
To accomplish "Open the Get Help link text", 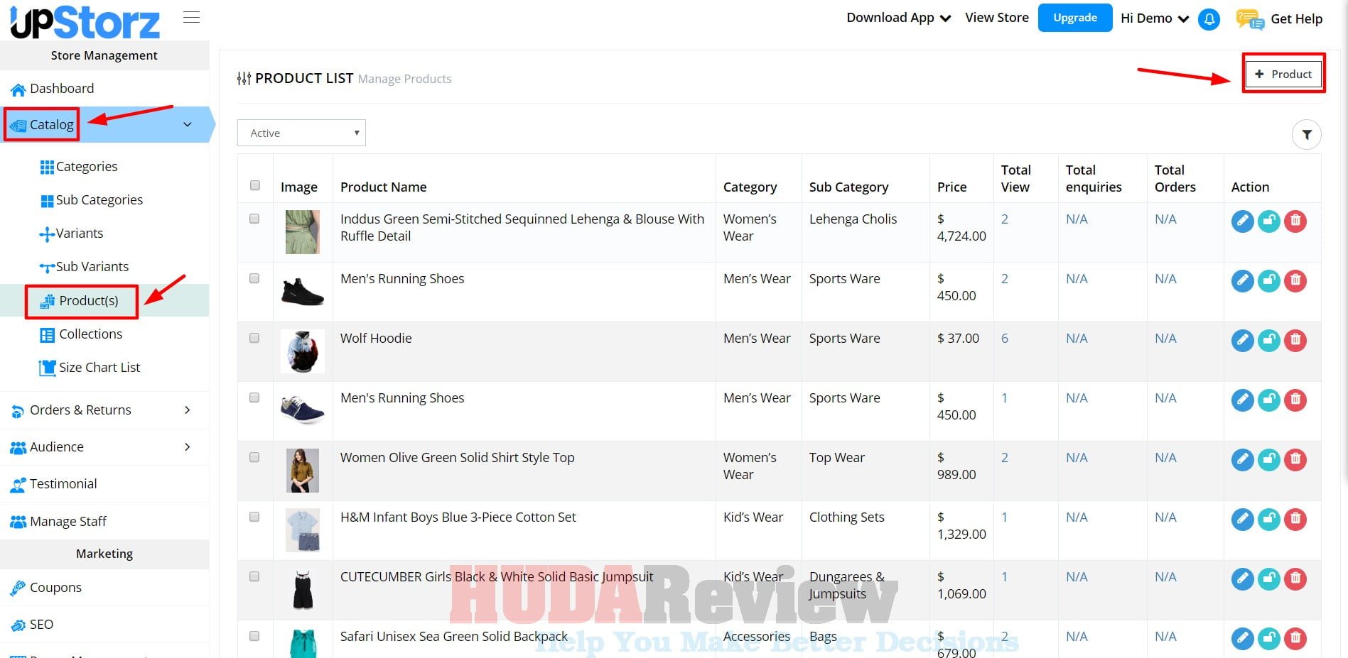I will tap(1296, 19).
